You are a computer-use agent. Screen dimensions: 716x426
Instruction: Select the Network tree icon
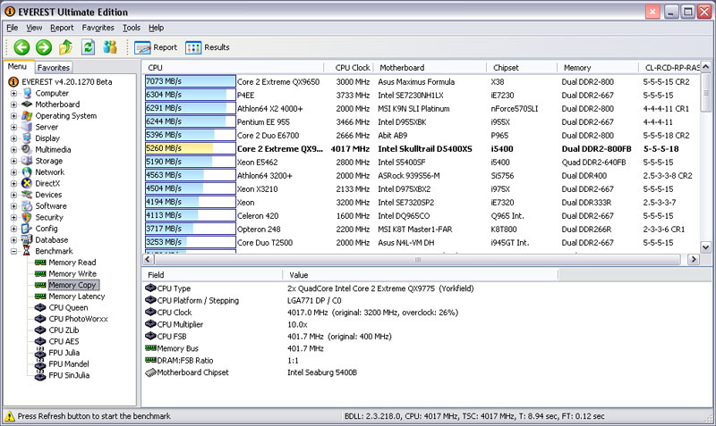(x=27, y=172)
